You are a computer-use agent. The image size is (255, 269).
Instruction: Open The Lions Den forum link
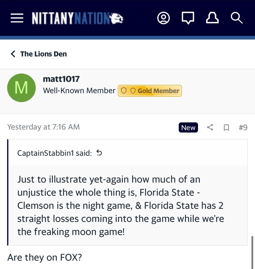44,54
